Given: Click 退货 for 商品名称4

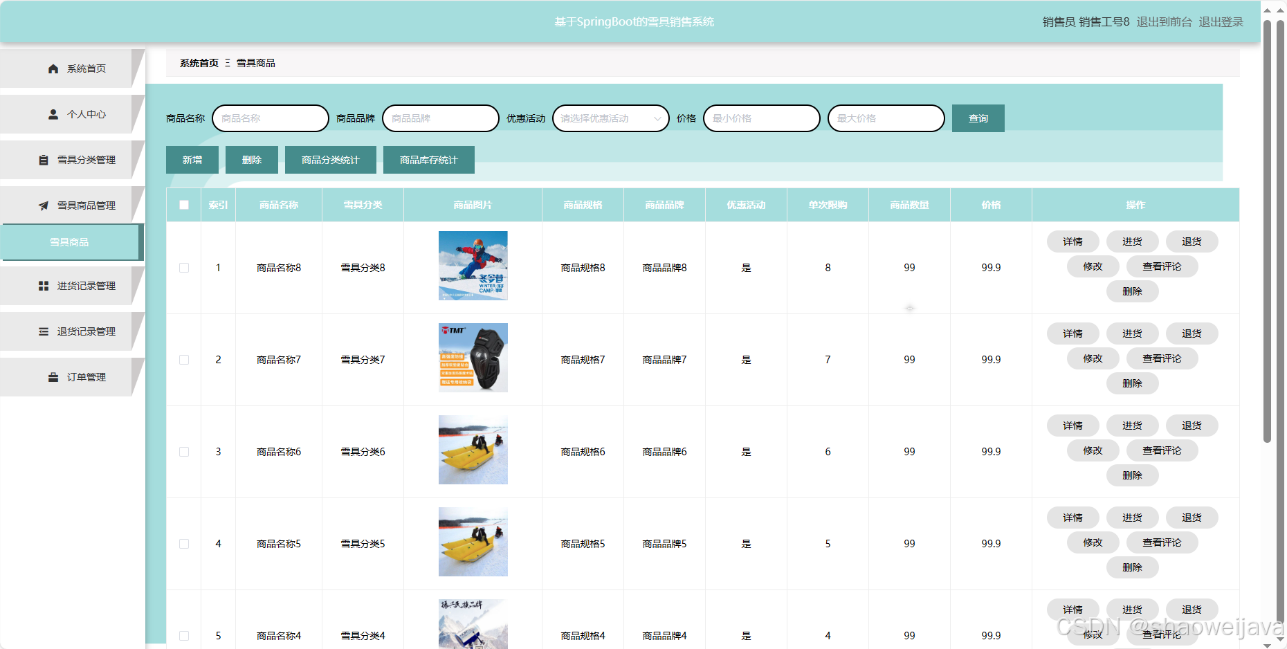Looking at the screenshot, I should [1192, 610].
